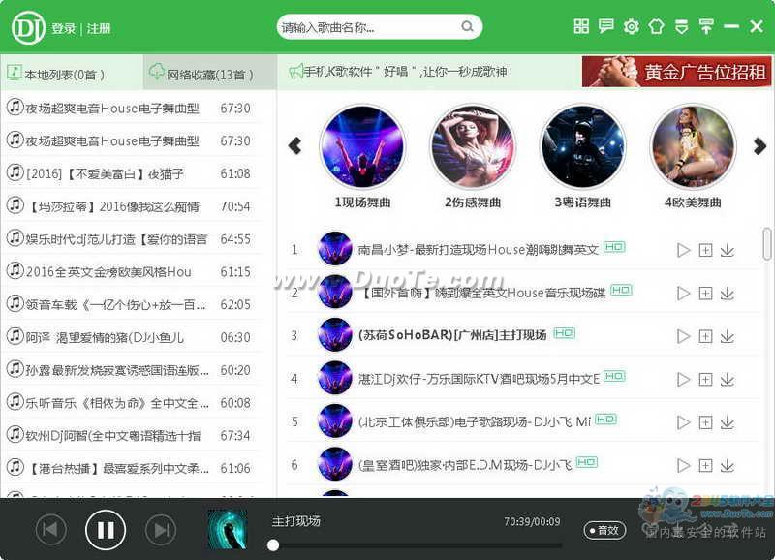Skip to the previous track
775x560 pixels.
(50, 530)
